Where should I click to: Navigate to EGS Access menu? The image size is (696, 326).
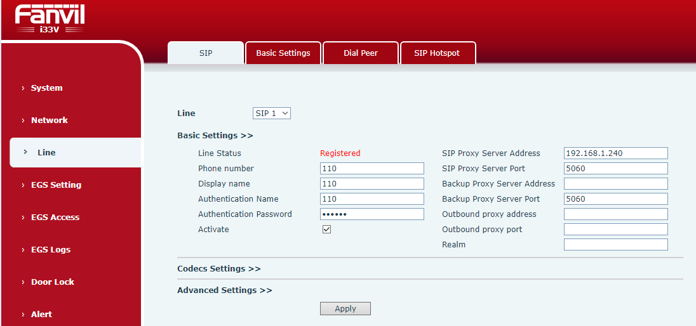[x=55, y=218]
